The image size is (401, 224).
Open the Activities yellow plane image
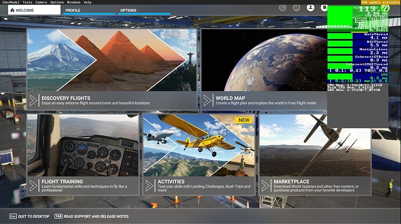pos(199,145)
